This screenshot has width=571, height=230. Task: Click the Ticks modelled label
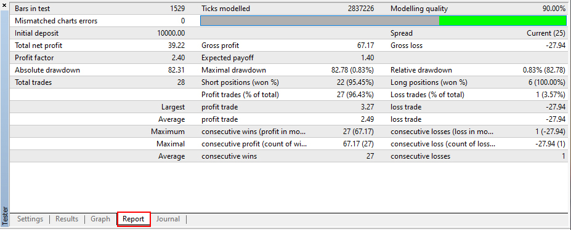pos(226,9)
